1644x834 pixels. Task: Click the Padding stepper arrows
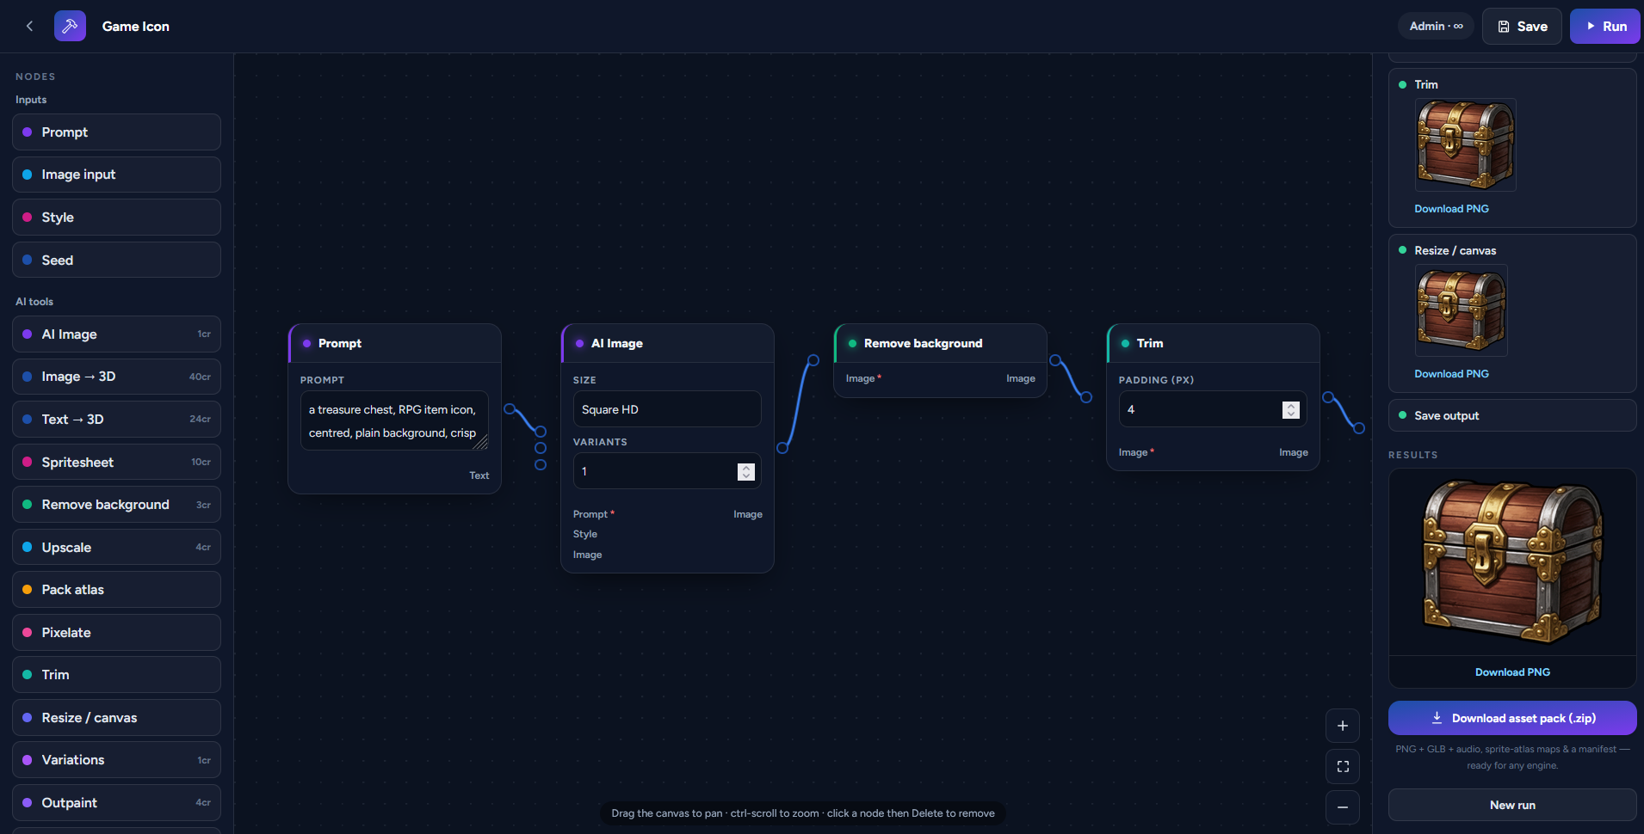pos(1291,409)
